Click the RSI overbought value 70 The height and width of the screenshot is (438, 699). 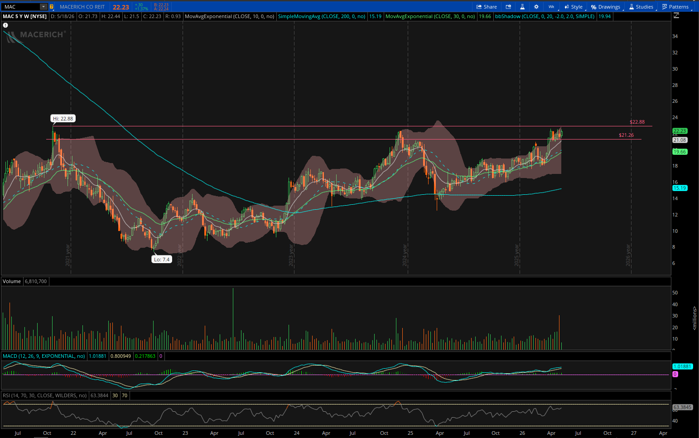click(x=125, y=395)
